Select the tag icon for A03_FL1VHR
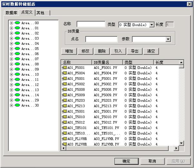Screen dimensions: 194x168 coord(64,139)
